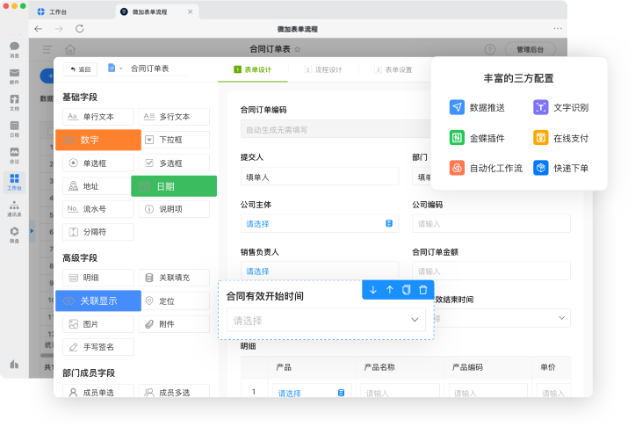Screen dimensions: 635x427
Task: Select 金蝶插件 plugin option
Action: (x=477, y=138)
